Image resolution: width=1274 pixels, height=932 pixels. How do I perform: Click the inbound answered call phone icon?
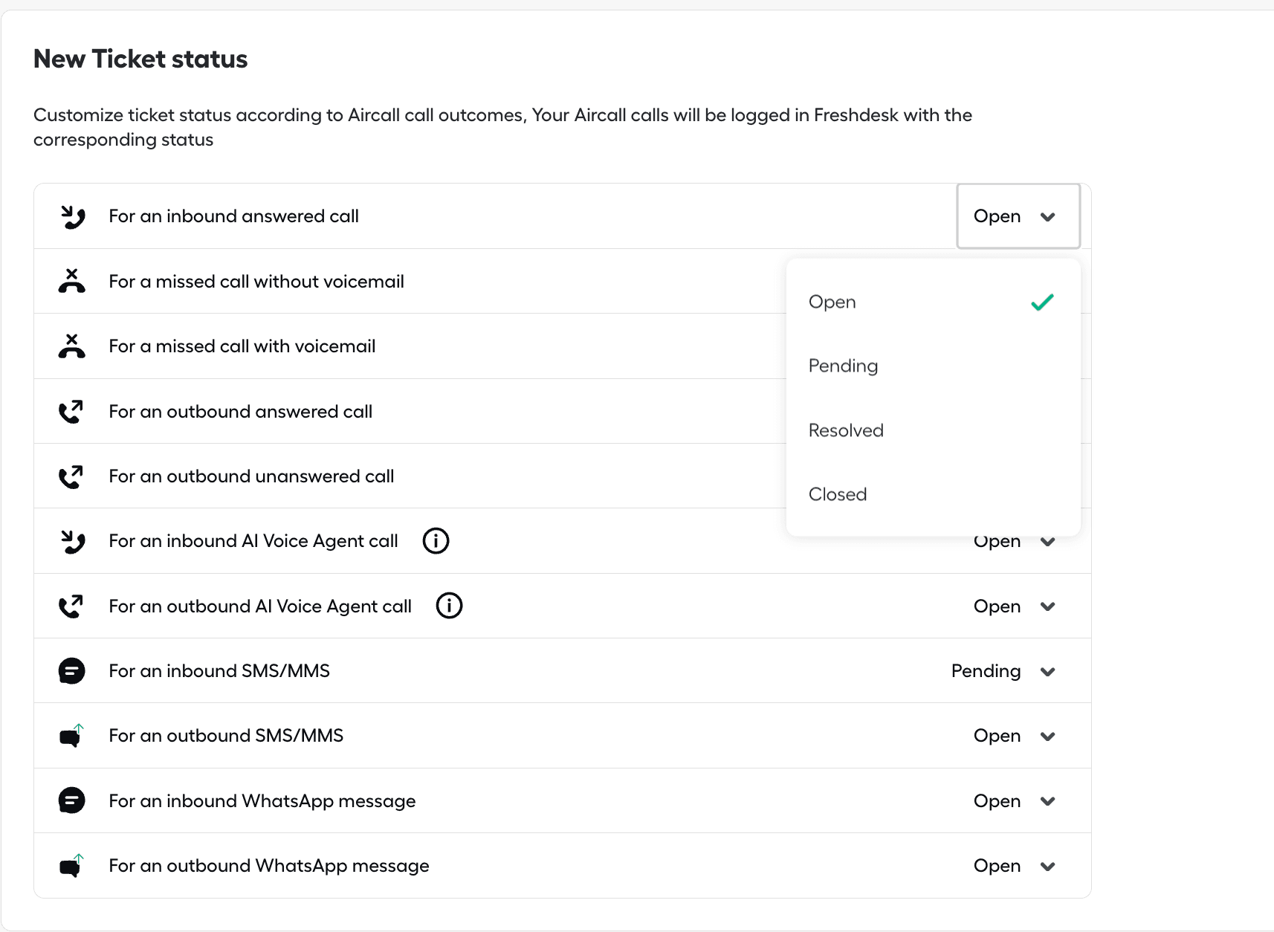[x=72, y=217]
